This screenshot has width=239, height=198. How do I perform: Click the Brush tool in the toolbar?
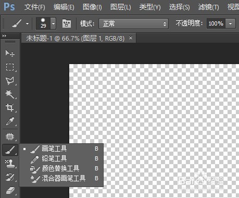(10, 150)
